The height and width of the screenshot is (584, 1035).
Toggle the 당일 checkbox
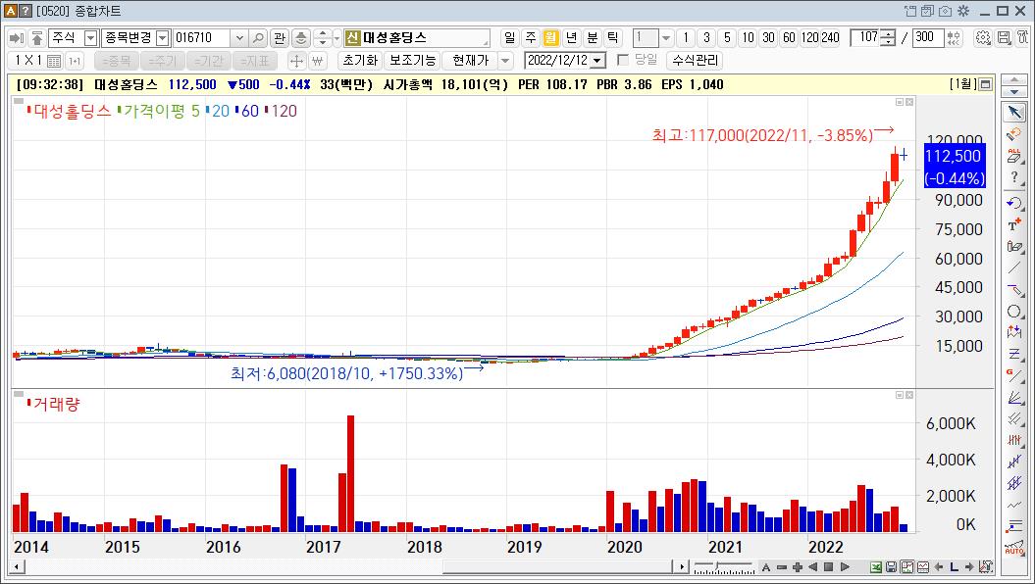pyautogui.click(x=622, y=60)
